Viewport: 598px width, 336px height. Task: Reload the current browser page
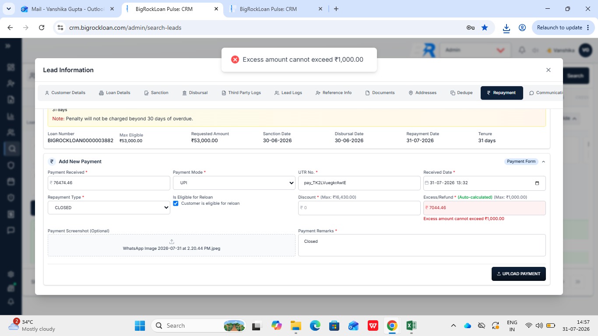coord(42,28)
